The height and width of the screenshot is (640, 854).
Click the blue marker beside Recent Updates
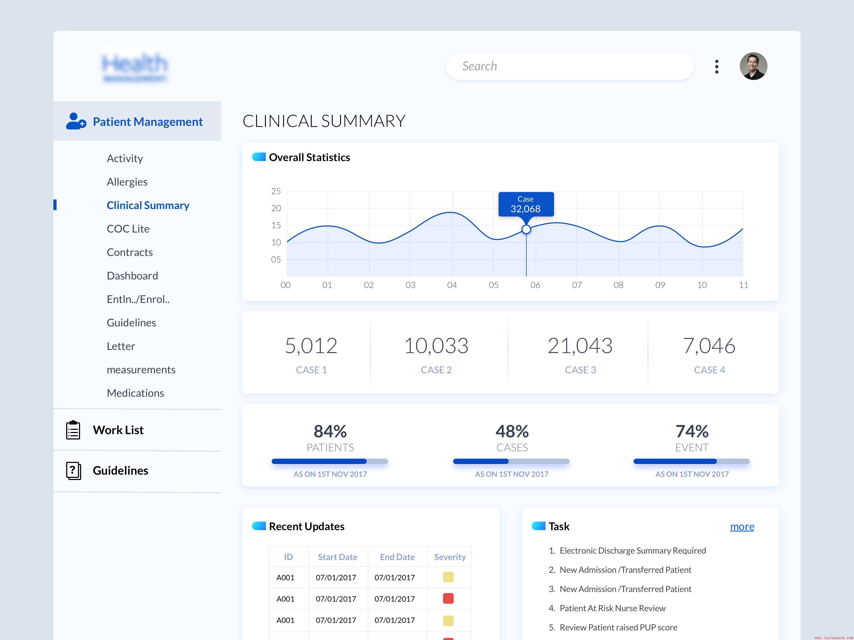259,526
